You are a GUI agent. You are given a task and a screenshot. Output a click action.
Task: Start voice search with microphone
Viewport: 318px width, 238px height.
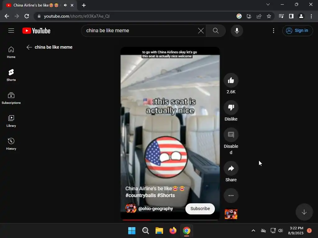pyautogui.click(x=237, y=31)
